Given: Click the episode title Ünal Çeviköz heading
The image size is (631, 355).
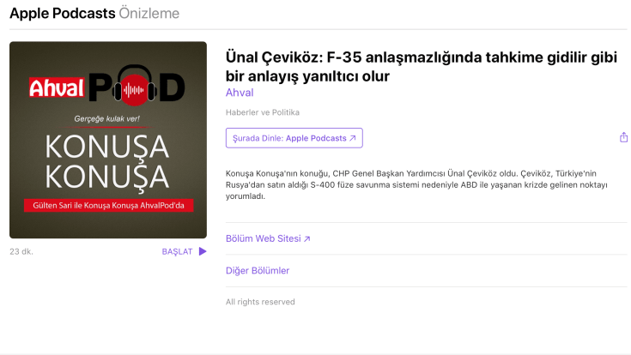Looking at the screenshot, I should [422, 66].
